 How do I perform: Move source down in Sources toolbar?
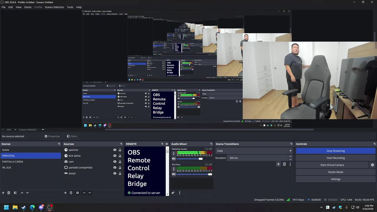(x=90, y=193)
